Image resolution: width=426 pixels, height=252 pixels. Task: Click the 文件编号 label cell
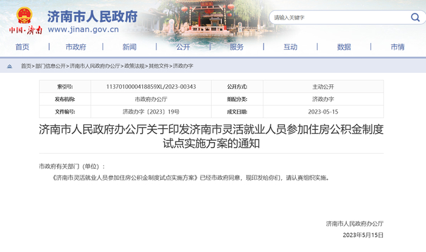pyautogui.click(x=65, y=112)
